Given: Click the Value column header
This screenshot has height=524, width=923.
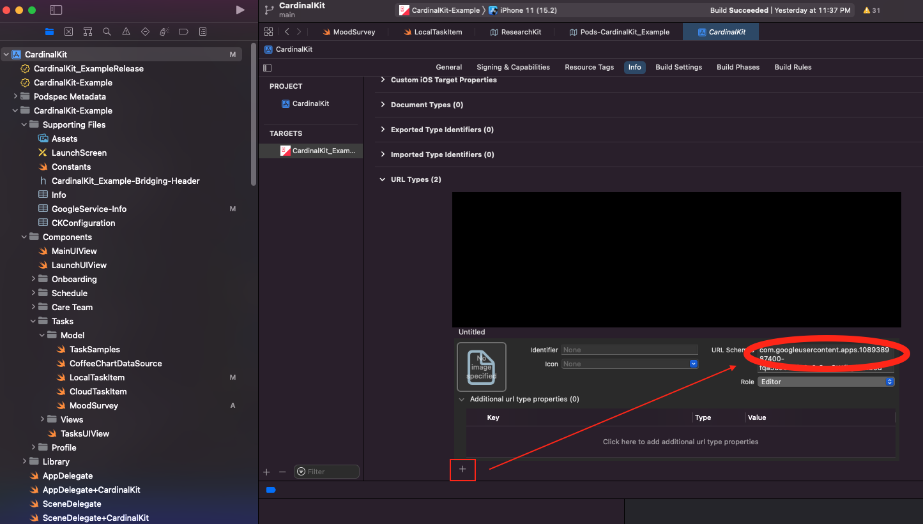Looking at the screenshot, I should 757,417.
